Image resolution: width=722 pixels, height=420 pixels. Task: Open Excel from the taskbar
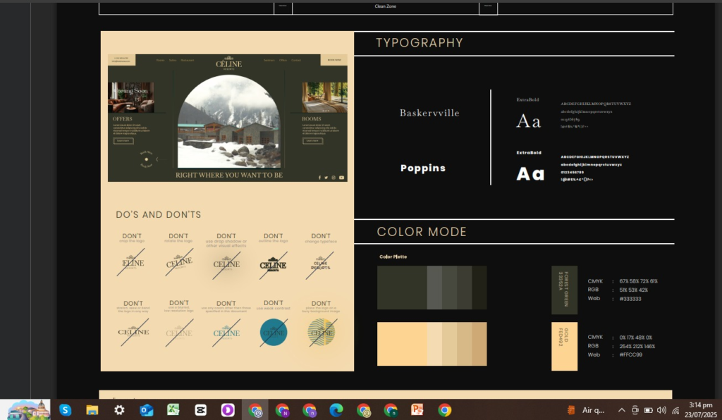coord(173,409)
